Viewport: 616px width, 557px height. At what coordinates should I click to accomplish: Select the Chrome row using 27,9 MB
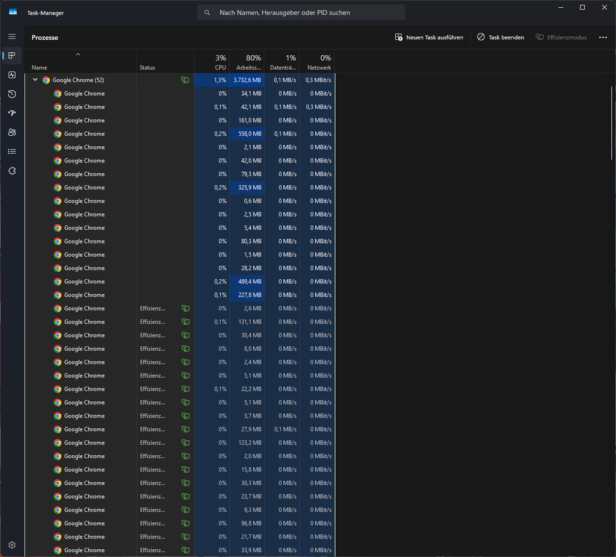coord(179,429)
